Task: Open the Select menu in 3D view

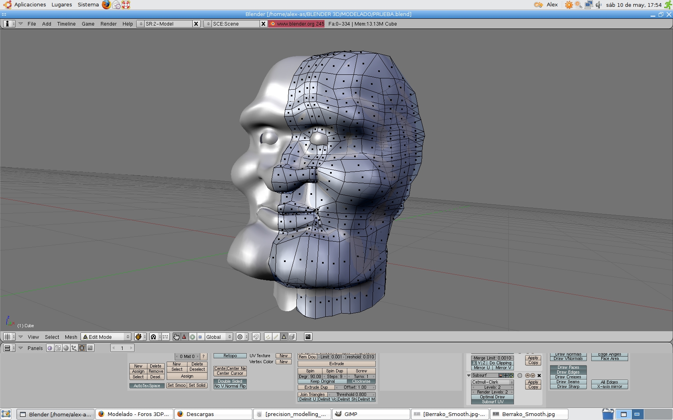Action: (52, 337)
